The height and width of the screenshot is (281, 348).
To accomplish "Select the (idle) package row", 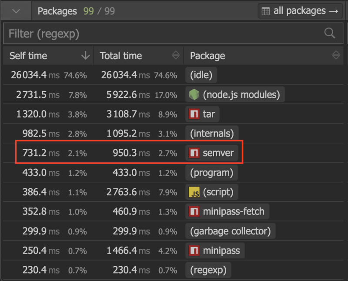I will (x=201, y=75).
